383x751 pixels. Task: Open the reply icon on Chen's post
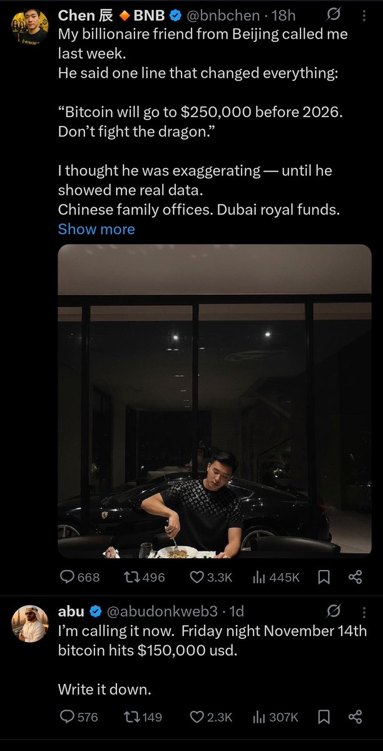click(66, 577)
